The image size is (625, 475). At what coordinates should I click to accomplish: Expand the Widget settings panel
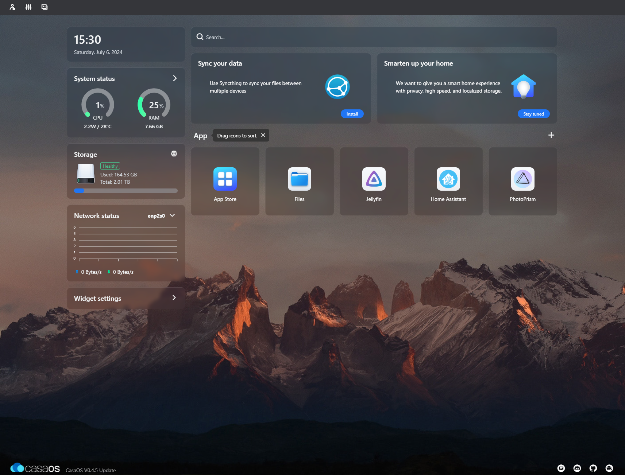(174, 298)
